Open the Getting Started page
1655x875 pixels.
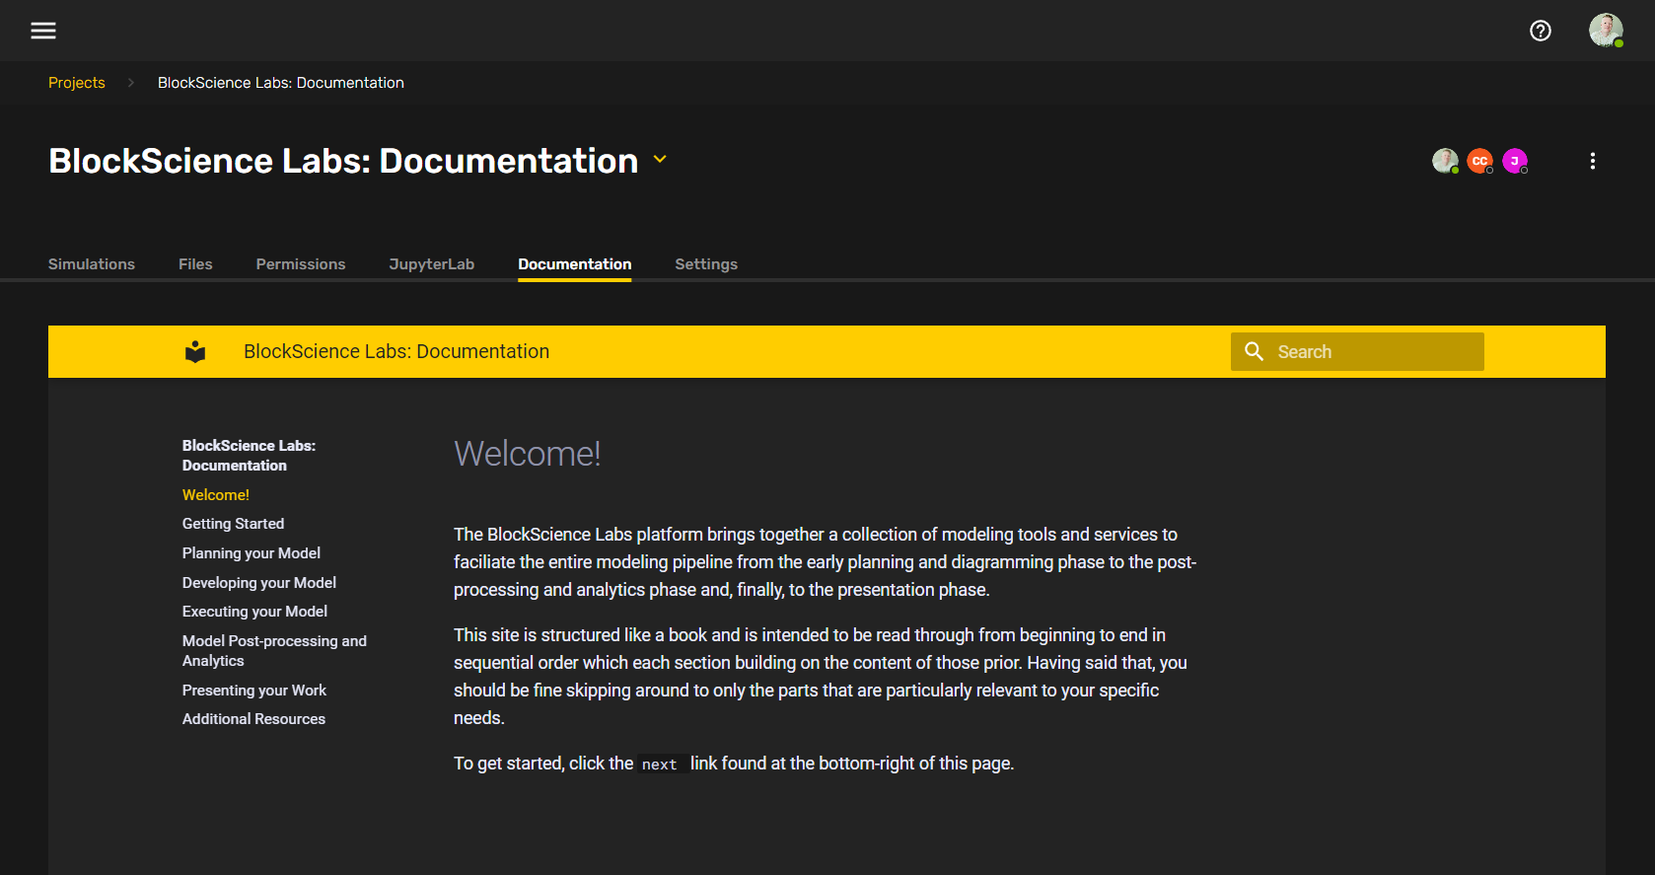pyautogui.click(x=234, y=524)
